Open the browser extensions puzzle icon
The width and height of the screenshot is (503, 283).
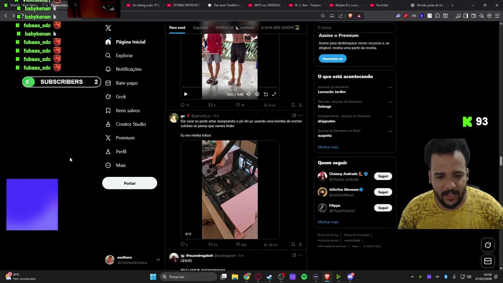437,16
